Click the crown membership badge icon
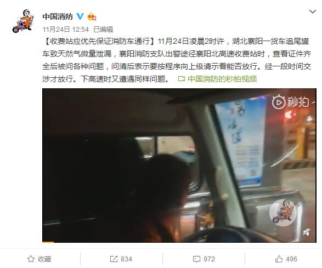 pos(92,16)
